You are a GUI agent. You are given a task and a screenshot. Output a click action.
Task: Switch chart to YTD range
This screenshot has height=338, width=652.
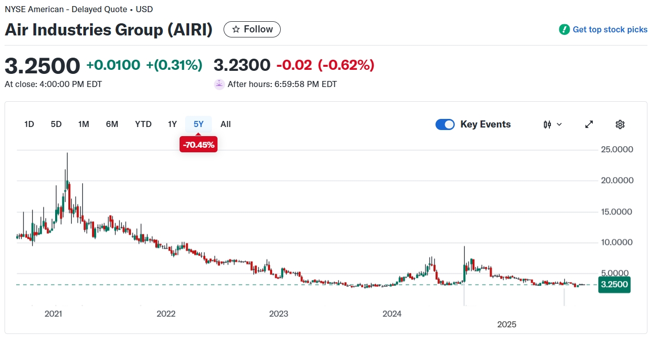tap(143, 124)
